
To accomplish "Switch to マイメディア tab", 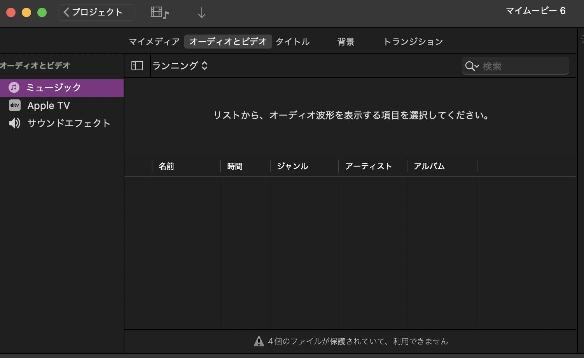I will point(154,42).
